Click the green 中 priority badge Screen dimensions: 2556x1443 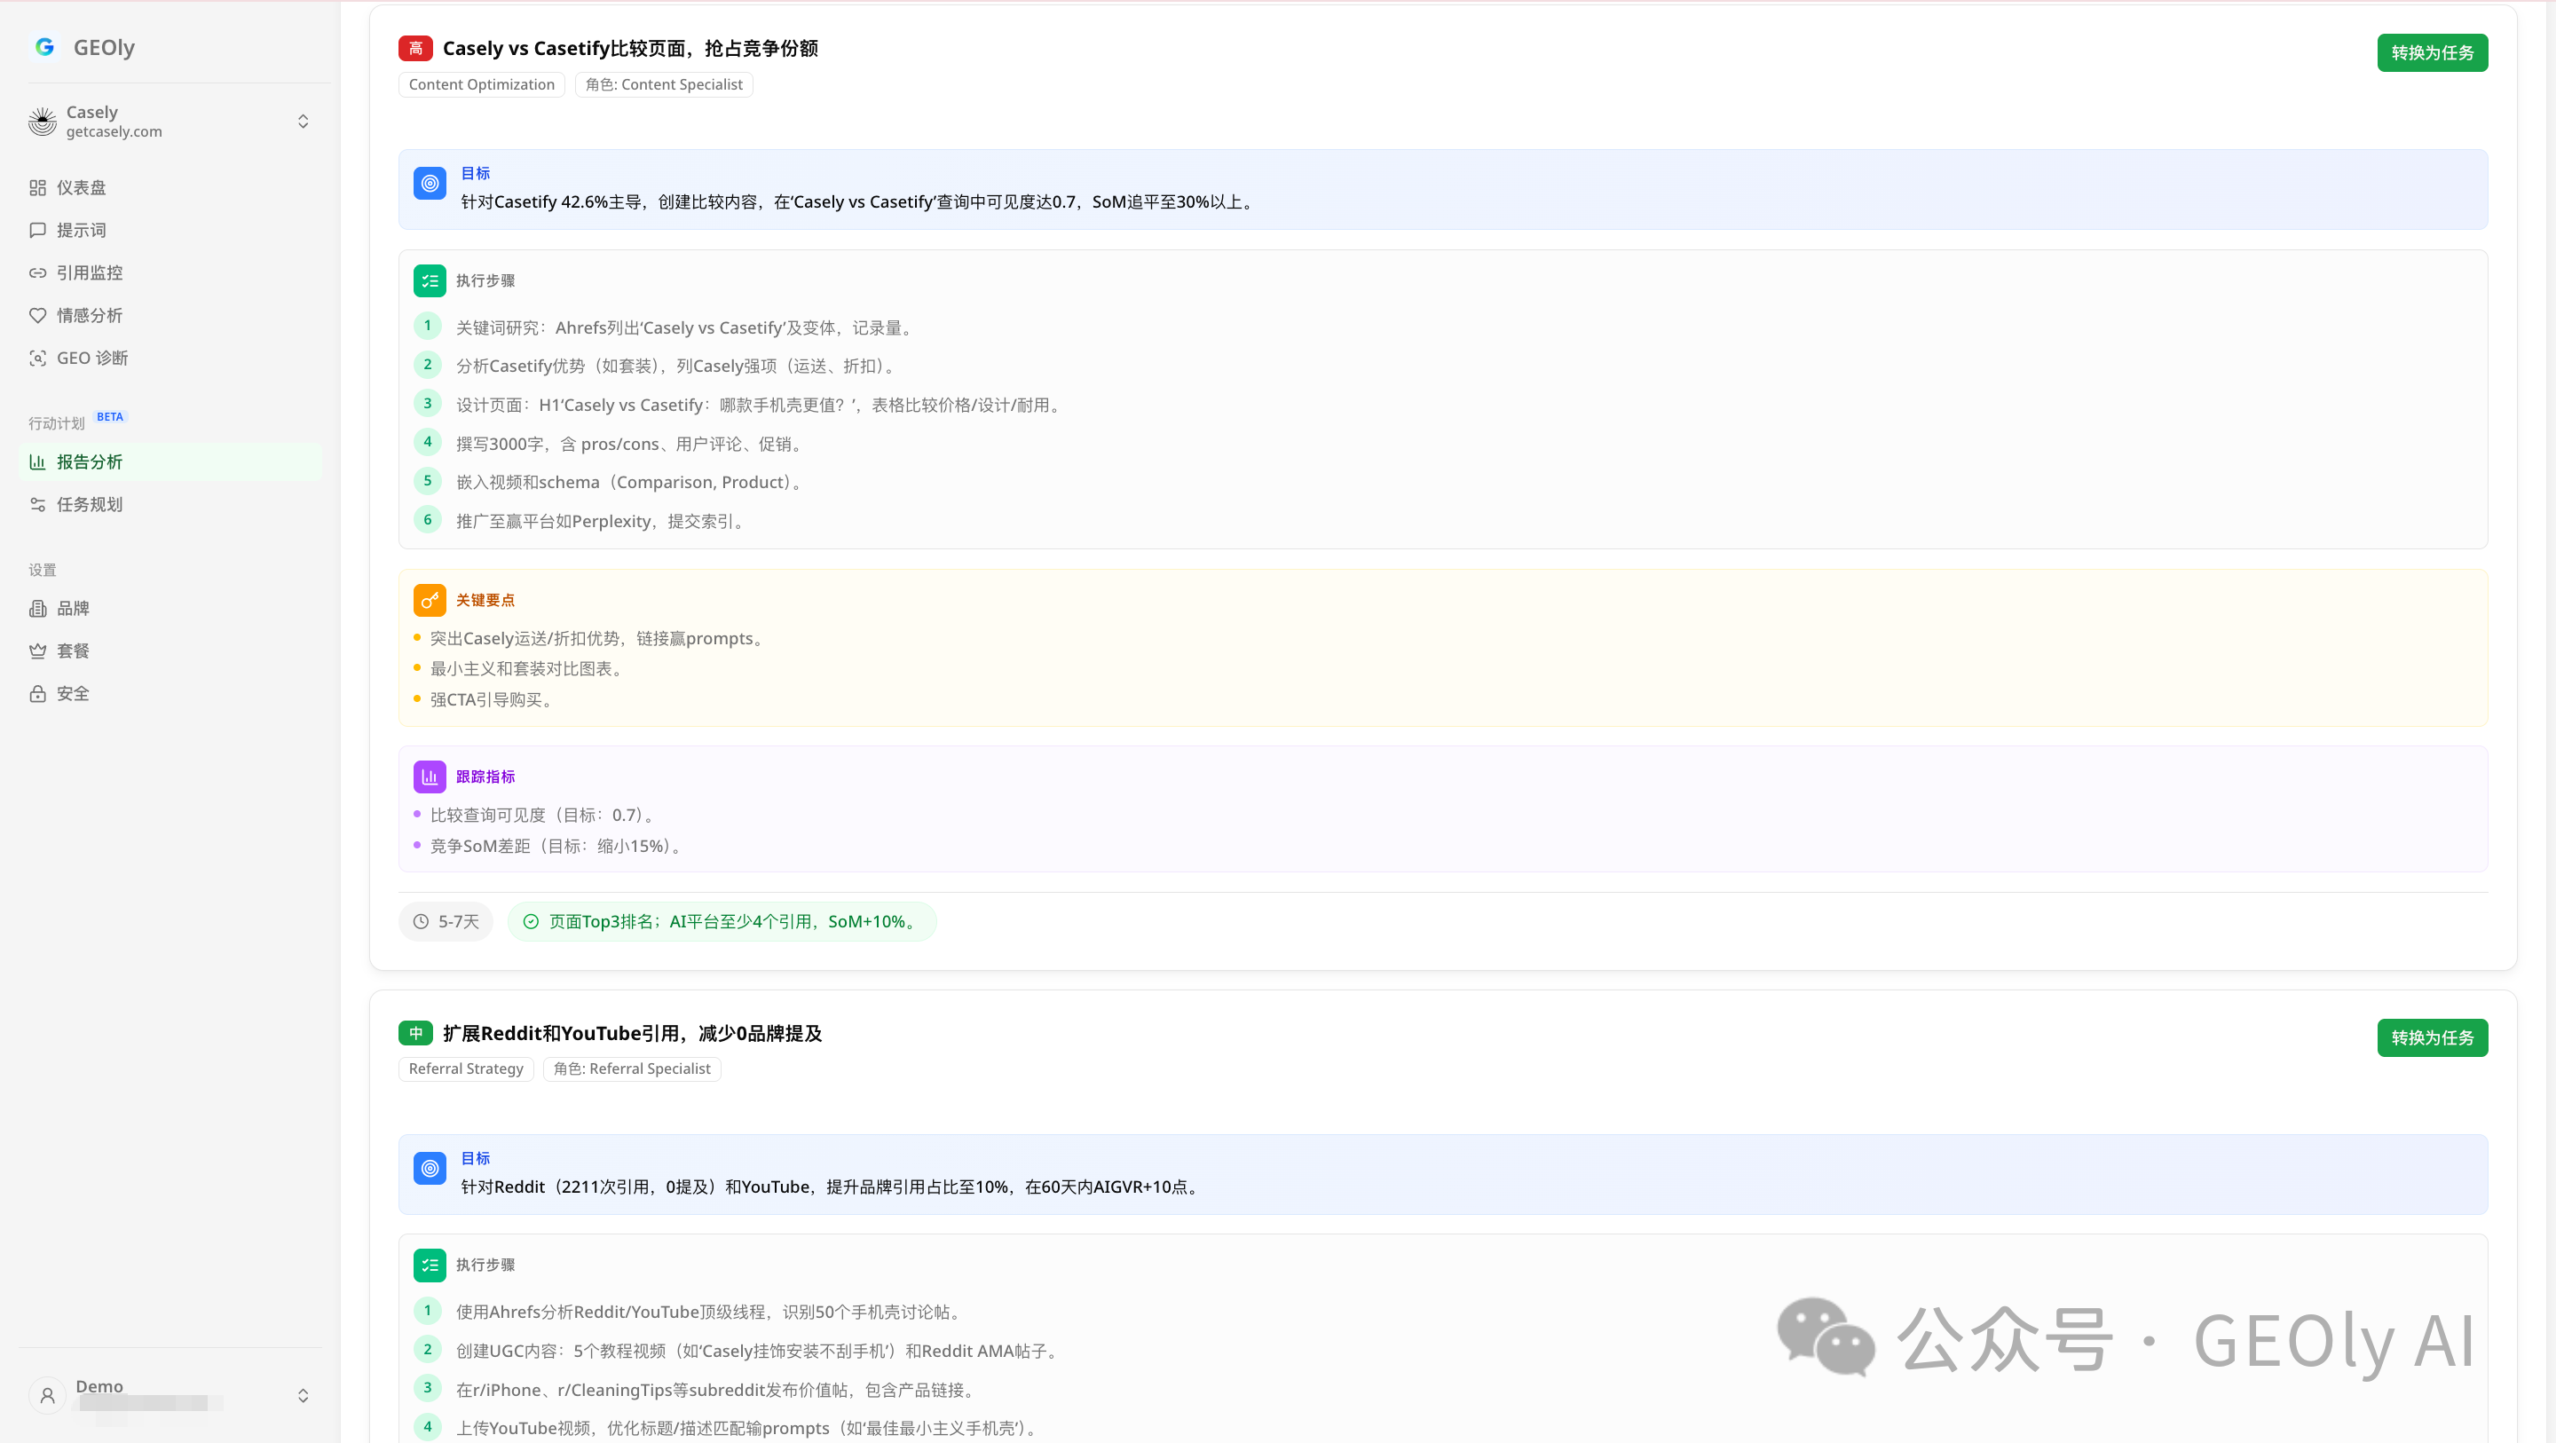(x=415, y=1033)
